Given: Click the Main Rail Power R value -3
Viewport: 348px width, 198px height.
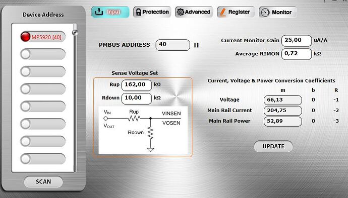Looking at the screenshot, I should [x=336, y=121].
